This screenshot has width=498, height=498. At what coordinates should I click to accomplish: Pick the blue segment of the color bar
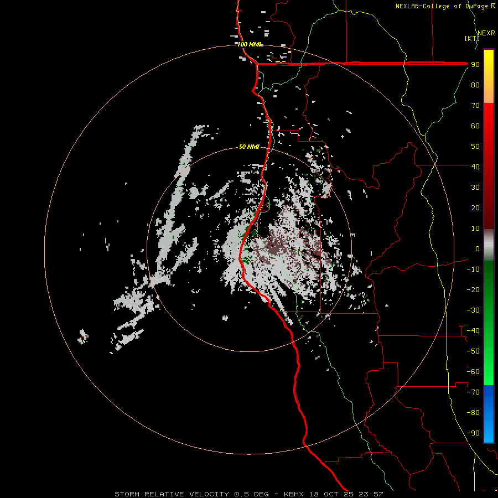point(489,414)
